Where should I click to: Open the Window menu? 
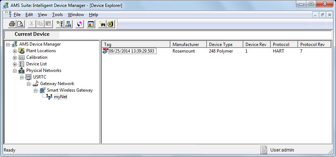pos(76,15)
